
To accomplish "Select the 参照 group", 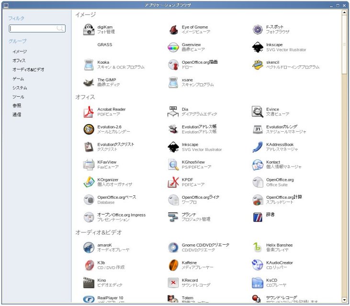I will [x=17, y=105].
